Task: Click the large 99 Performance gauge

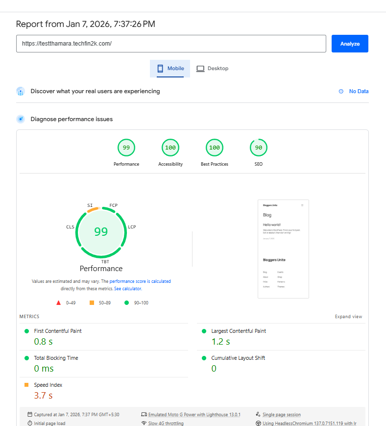Action: (x=101, y=232)
